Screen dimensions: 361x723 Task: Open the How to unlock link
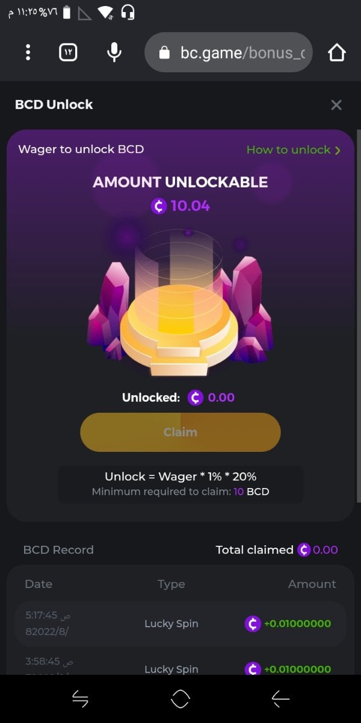tap(294, 149)
